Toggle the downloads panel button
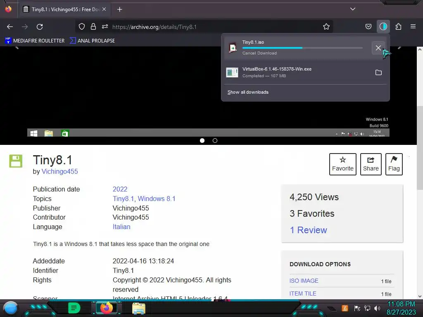The width and height of the screenshot is (423, 317). click(x=383, y=26)
